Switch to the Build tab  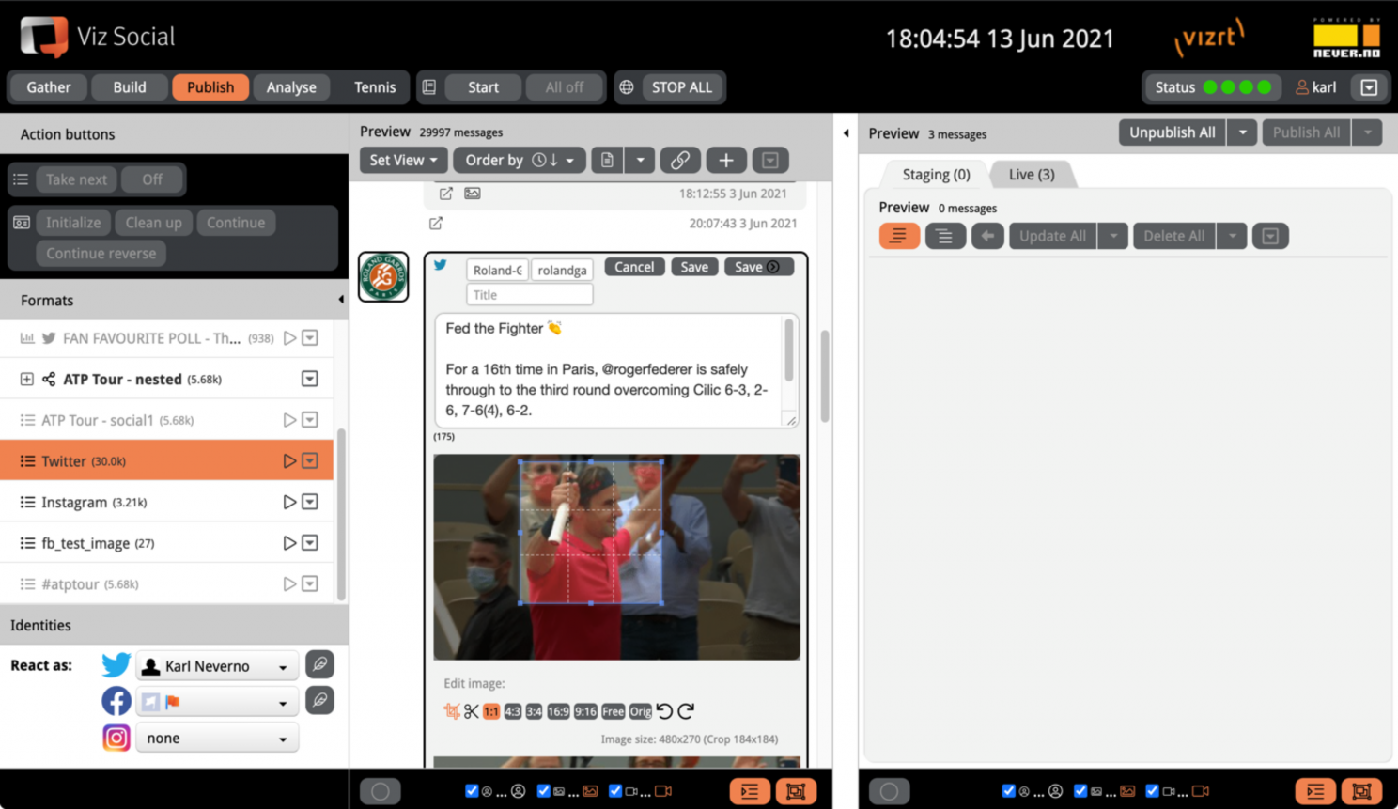(130, 87)
